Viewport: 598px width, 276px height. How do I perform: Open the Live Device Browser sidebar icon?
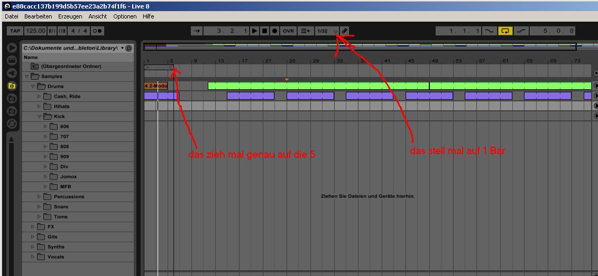12,60
